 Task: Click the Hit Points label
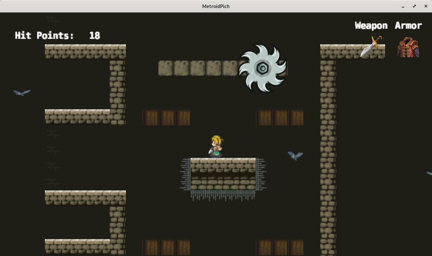(x=44, y=36)
